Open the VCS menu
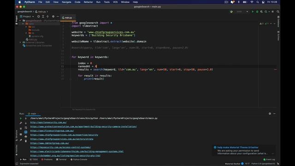Screen dimensions: 295x166 click(x=115, y=2)
